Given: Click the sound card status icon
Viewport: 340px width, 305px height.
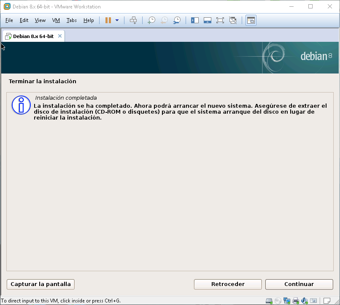Looking at the screenshot, I should [x=305, y=301].
